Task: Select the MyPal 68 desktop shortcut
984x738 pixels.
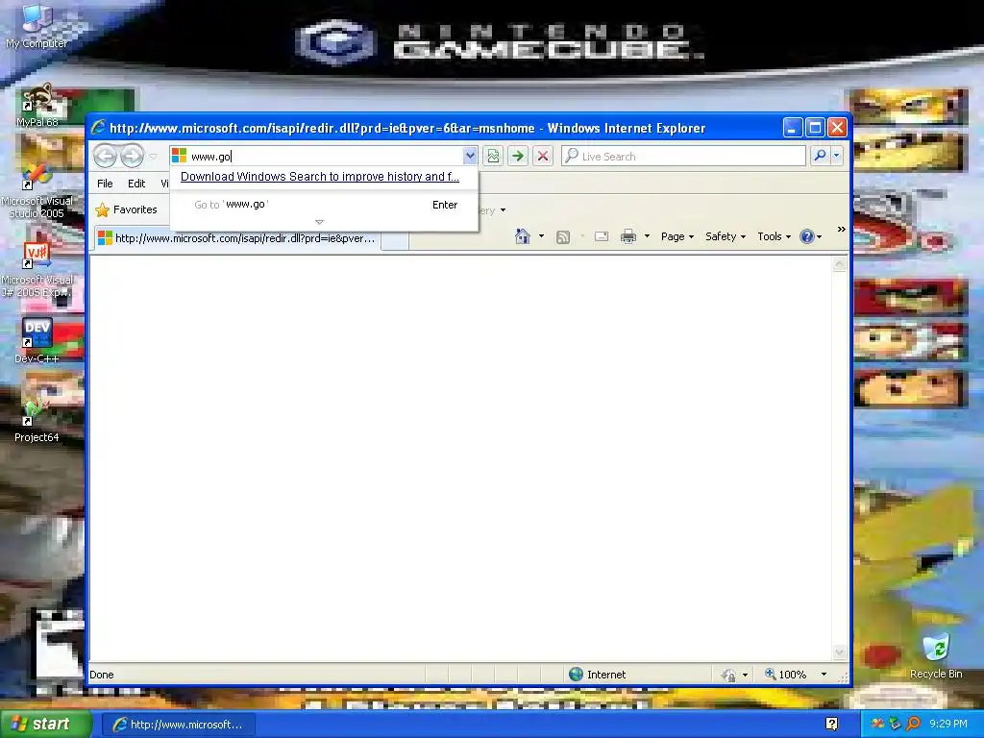Action: tap(37, 106)
